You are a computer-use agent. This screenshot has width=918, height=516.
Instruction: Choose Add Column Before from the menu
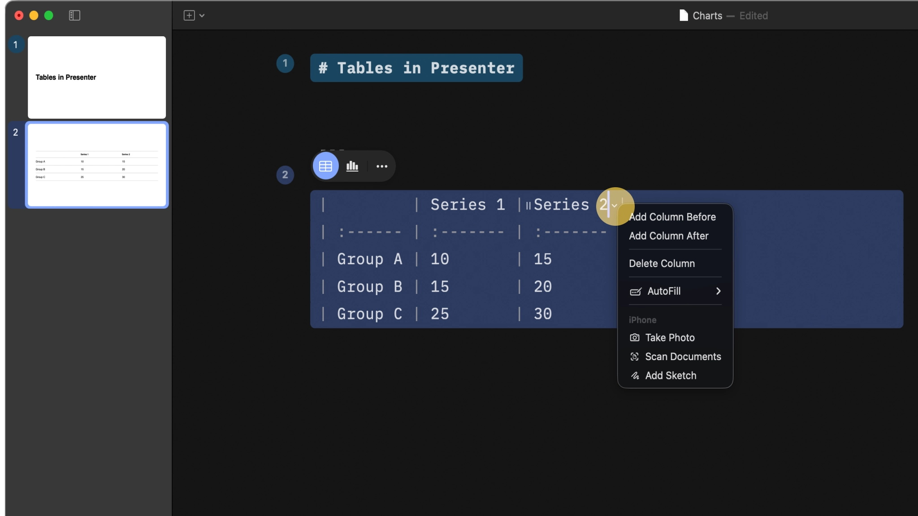pyautogui.click(x=673, y=217)
